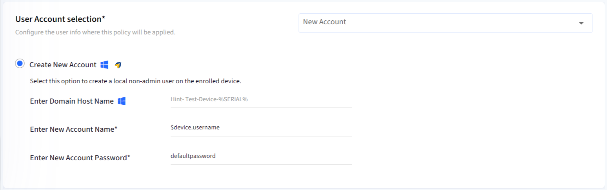Click the Windows icon next to Create New Account
The height and width of the screenshot is (190, 607).
coord(104,65)
